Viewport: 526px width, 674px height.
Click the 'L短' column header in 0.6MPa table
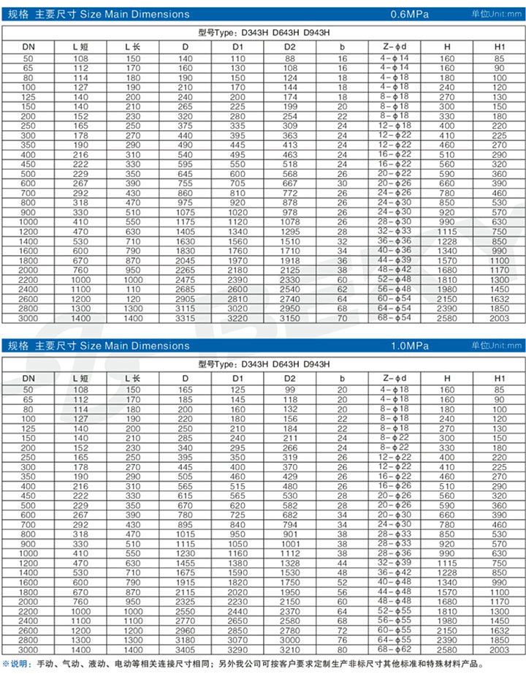click(80, 47)
